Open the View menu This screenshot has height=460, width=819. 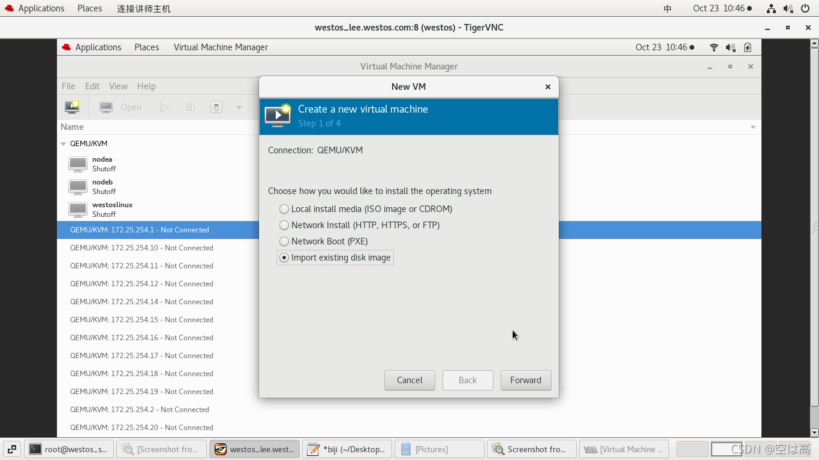point(118,86)
